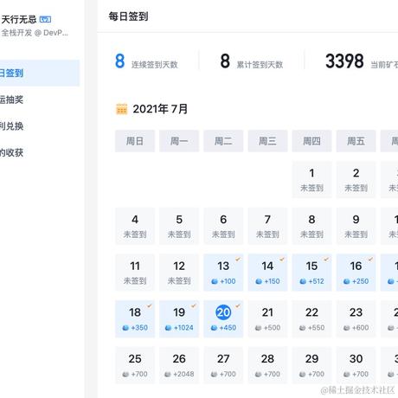Click the blue ore icon on day 15
The height and width of the screenshot is (398, 398).
coord(303,281)
